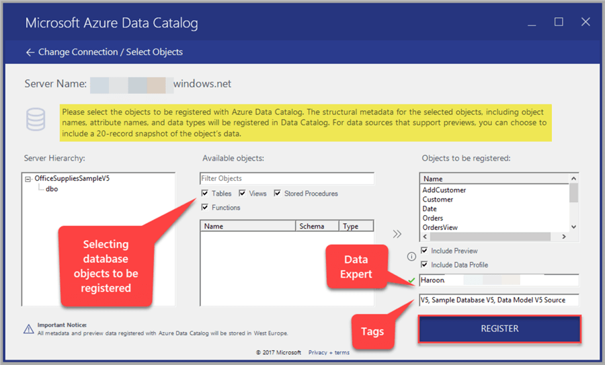605x365 pixels.
Task: Select OrdersView in objects to be registered
Action: coord(440,227)
